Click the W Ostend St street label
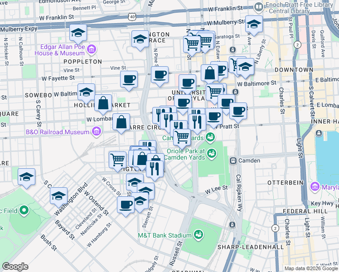339x272 pixels. (97, 203)
